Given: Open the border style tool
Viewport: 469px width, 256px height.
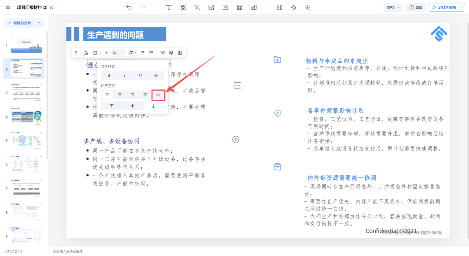Looking at the screenshot, I should [x=95, y=53].
